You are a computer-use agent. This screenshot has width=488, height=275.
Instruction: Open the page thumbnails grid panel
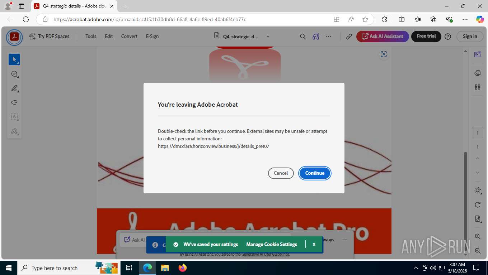pos(477,87)
